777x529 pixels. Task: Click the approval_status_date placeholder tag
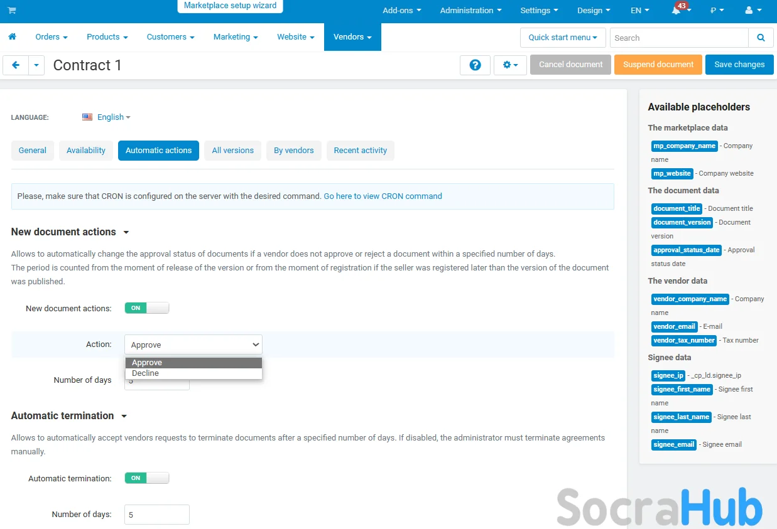[x=687, y=250]
